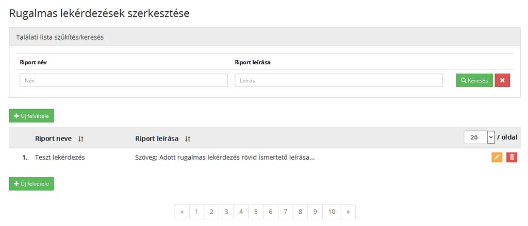528x226 pixels.
Task: Delete Teszt lekérdezés using trash icon
Action: click(x=512, y=157)
